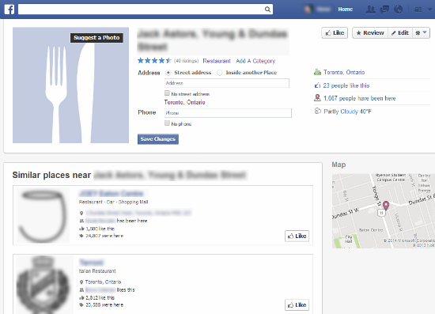Click the Edit button

[x=400, y=32]
